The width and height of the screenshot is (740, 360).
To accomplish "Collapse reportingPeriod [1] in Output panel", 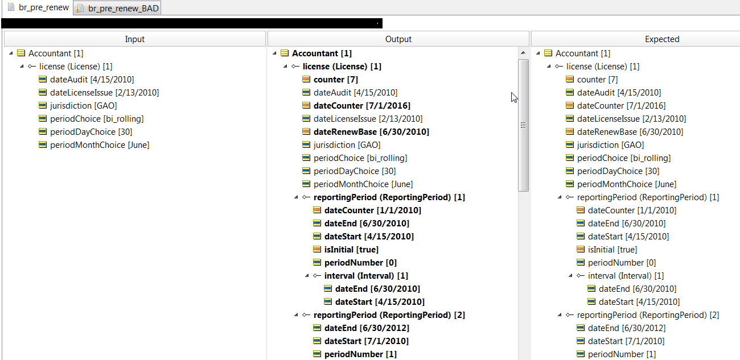I will click(x=297, y=197).
